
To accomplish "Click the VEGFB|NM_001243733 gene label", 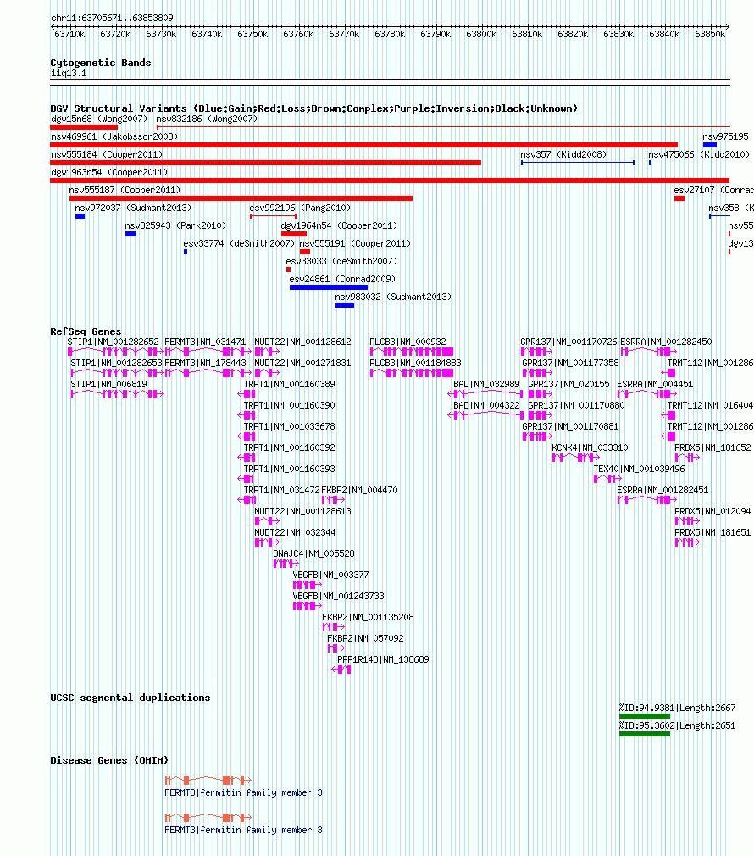I will [338, 596].
